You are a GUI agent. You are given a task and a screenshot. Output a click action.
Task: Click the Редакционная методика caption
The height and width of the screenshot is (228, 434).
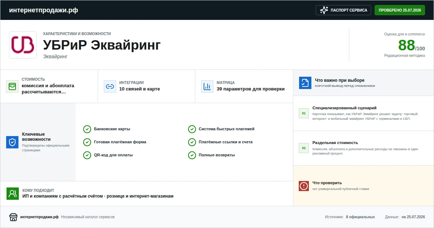405,55
